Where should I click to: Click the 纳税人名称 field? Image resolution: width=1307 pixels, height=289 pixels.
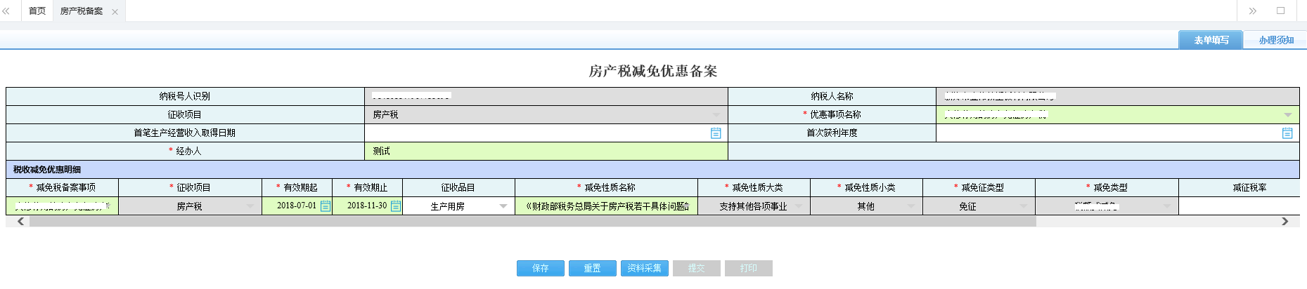pyautogui.click(x=1118, y=96)
